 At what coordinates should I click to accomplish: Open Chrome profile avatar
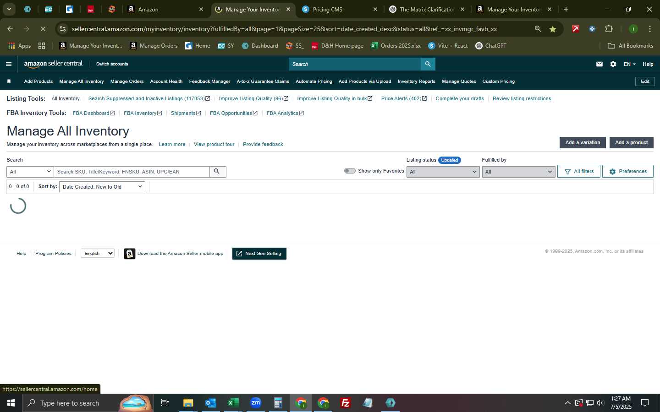pyautogui.click(x=633, y=29)
